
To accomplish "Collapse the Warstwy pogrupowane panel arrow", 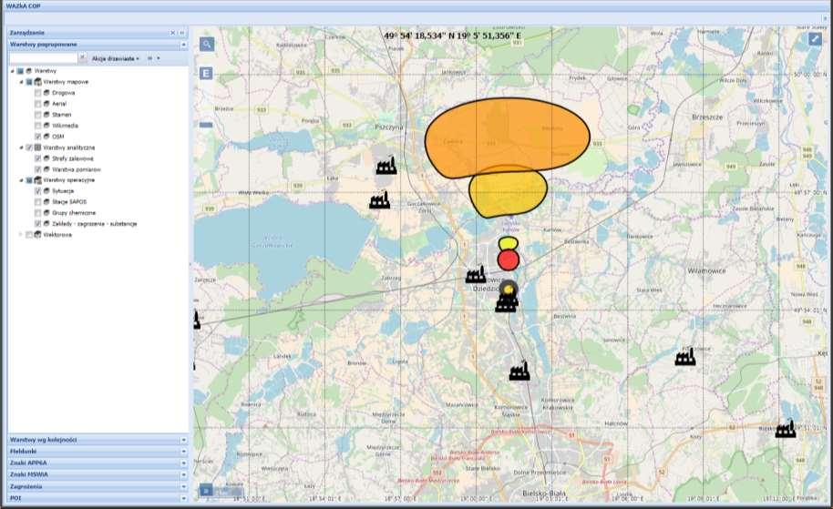I will tap(183, 45).
